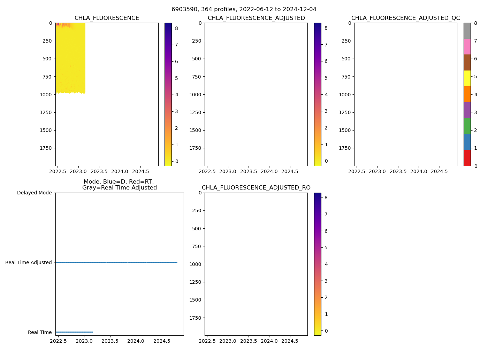Click the purple segment of the QC colorbar
Image resolution: width=488 pixels, height=349 pixels.
[x=467, y=110]
